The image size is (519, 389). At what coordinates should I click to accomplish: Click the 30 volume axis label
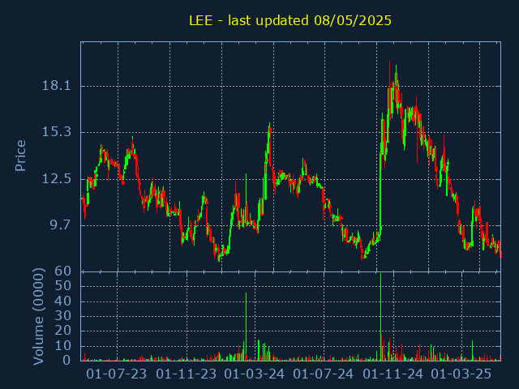63,316
